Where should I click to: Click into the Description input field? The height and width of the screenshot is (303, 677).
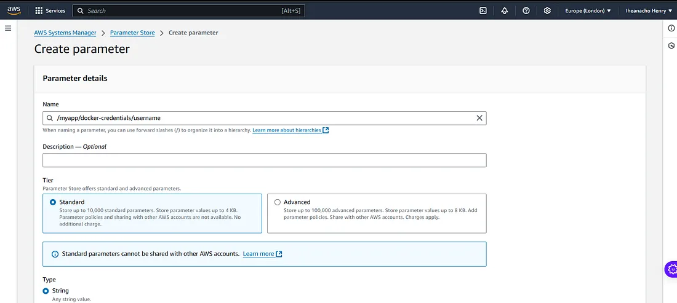coord(264,160)
